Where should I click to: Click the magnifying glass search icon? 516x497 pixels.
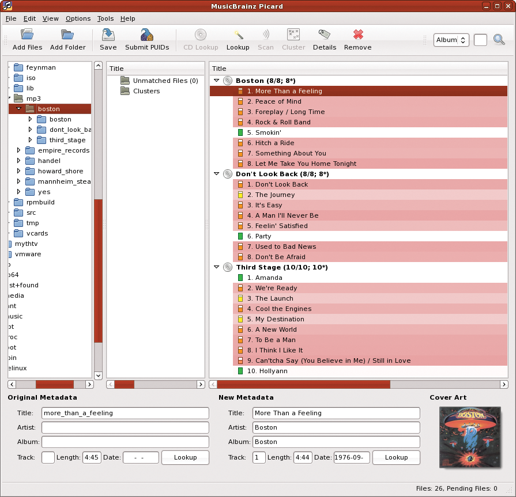[x=499, y=40]
